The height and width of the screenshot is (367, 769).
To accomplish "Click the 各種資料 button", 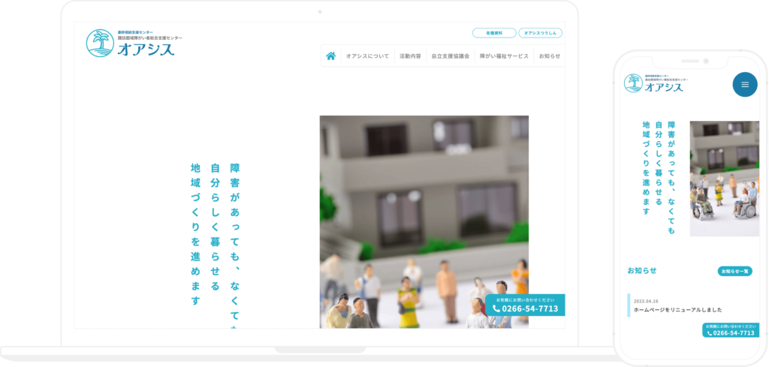I will tap(494, 33).
